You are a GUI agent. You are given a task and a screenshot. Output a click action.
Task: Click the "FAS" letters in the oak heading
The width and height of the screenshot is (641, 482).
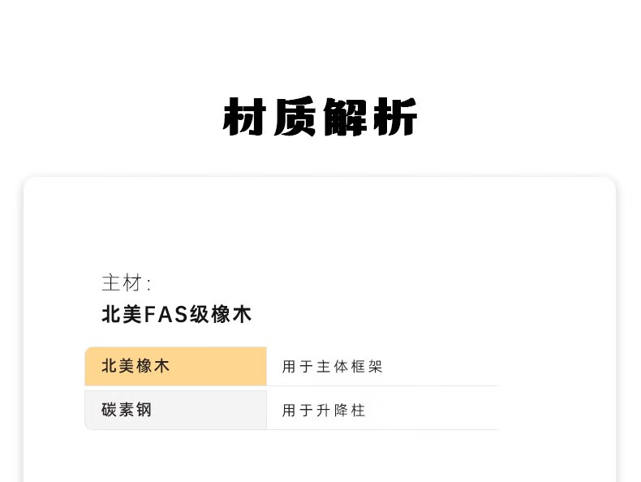[x=166, y=315]
